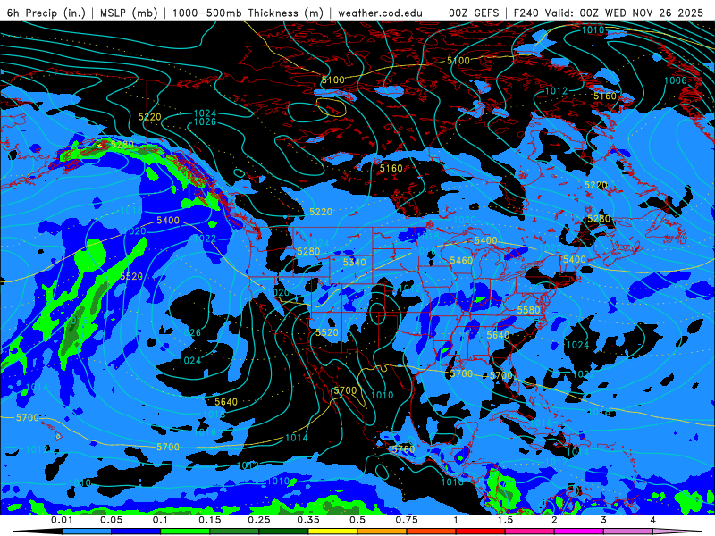This screenshot has height=536, width=715.
Task: Select the red 1–1.5 legend swatch
Action: [x=481, y=532]
